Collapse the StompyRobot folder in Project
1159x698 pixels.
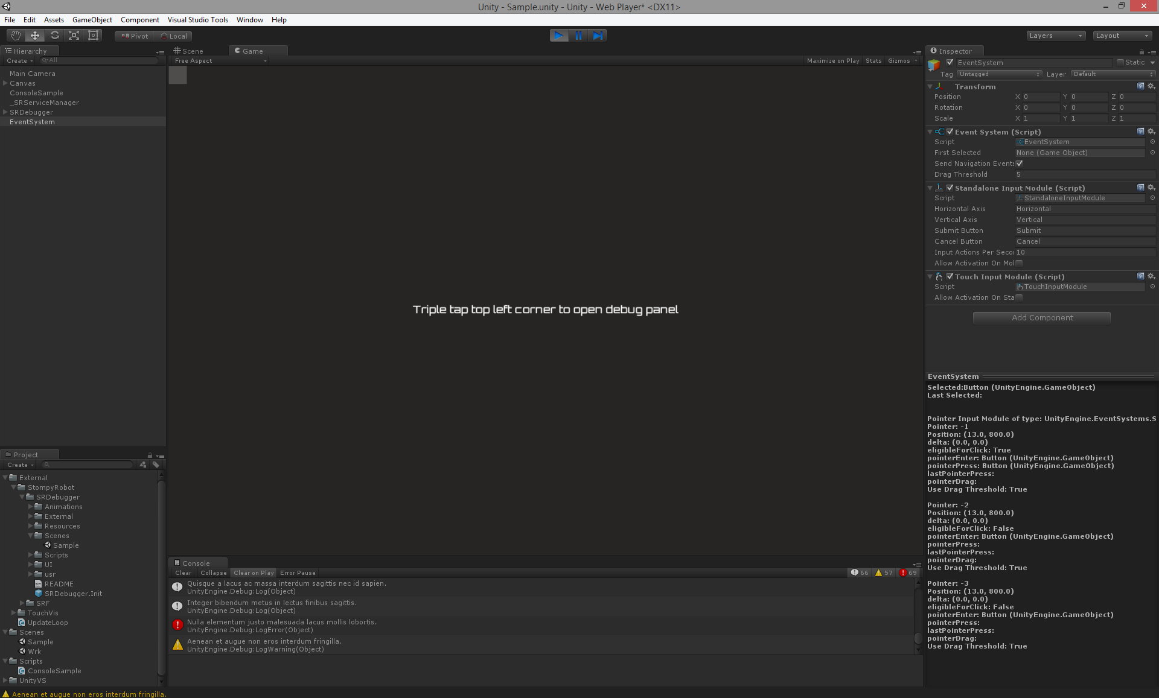pos(13,487)
